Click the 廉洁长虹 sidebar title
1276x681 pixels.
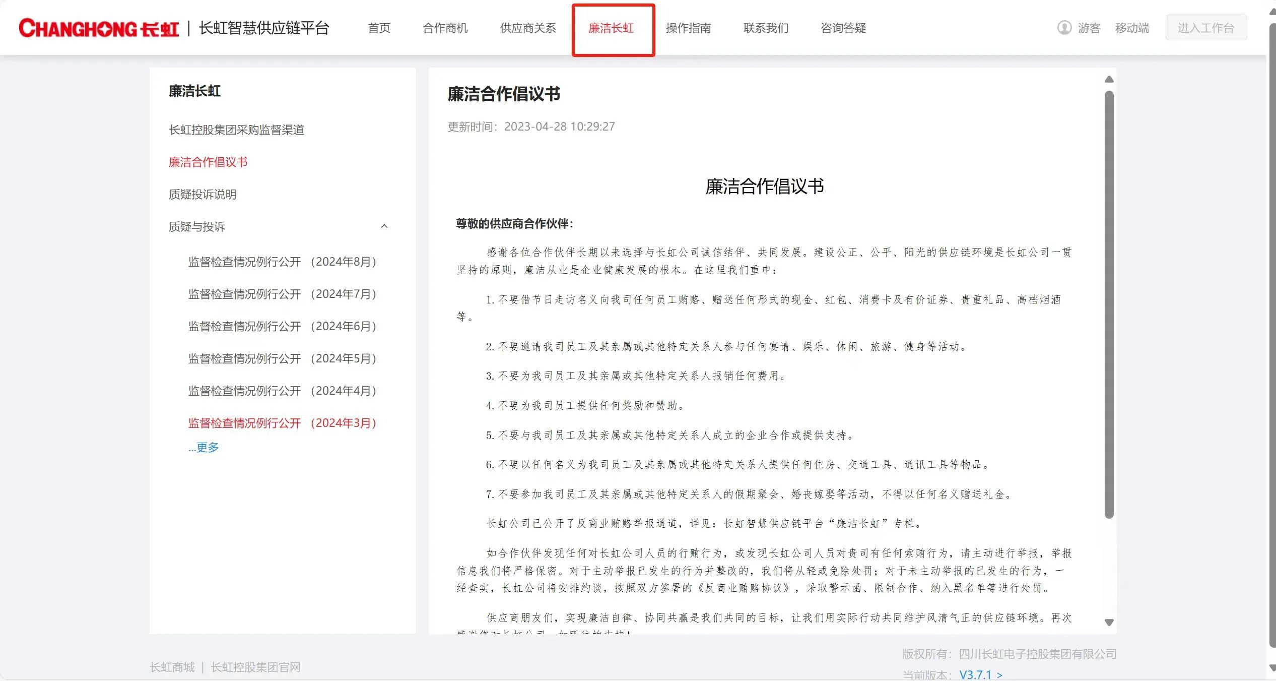pyautogui.click(x=194, y=91)
